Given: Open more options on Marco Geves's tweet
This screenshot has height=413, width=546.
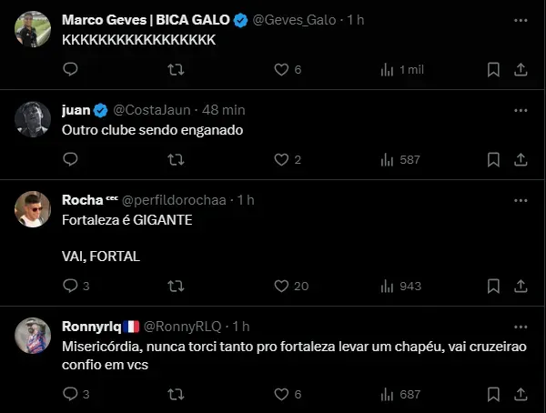Looking at the screenshot, I should pos(521,19).
